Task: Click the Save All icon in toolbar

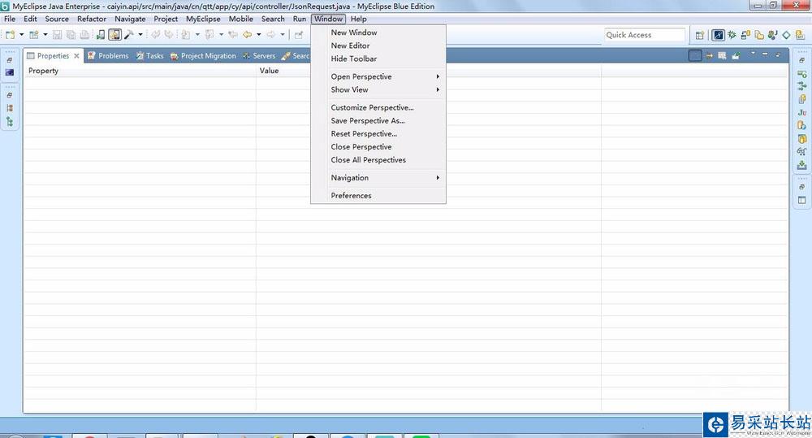Action: 71,35
